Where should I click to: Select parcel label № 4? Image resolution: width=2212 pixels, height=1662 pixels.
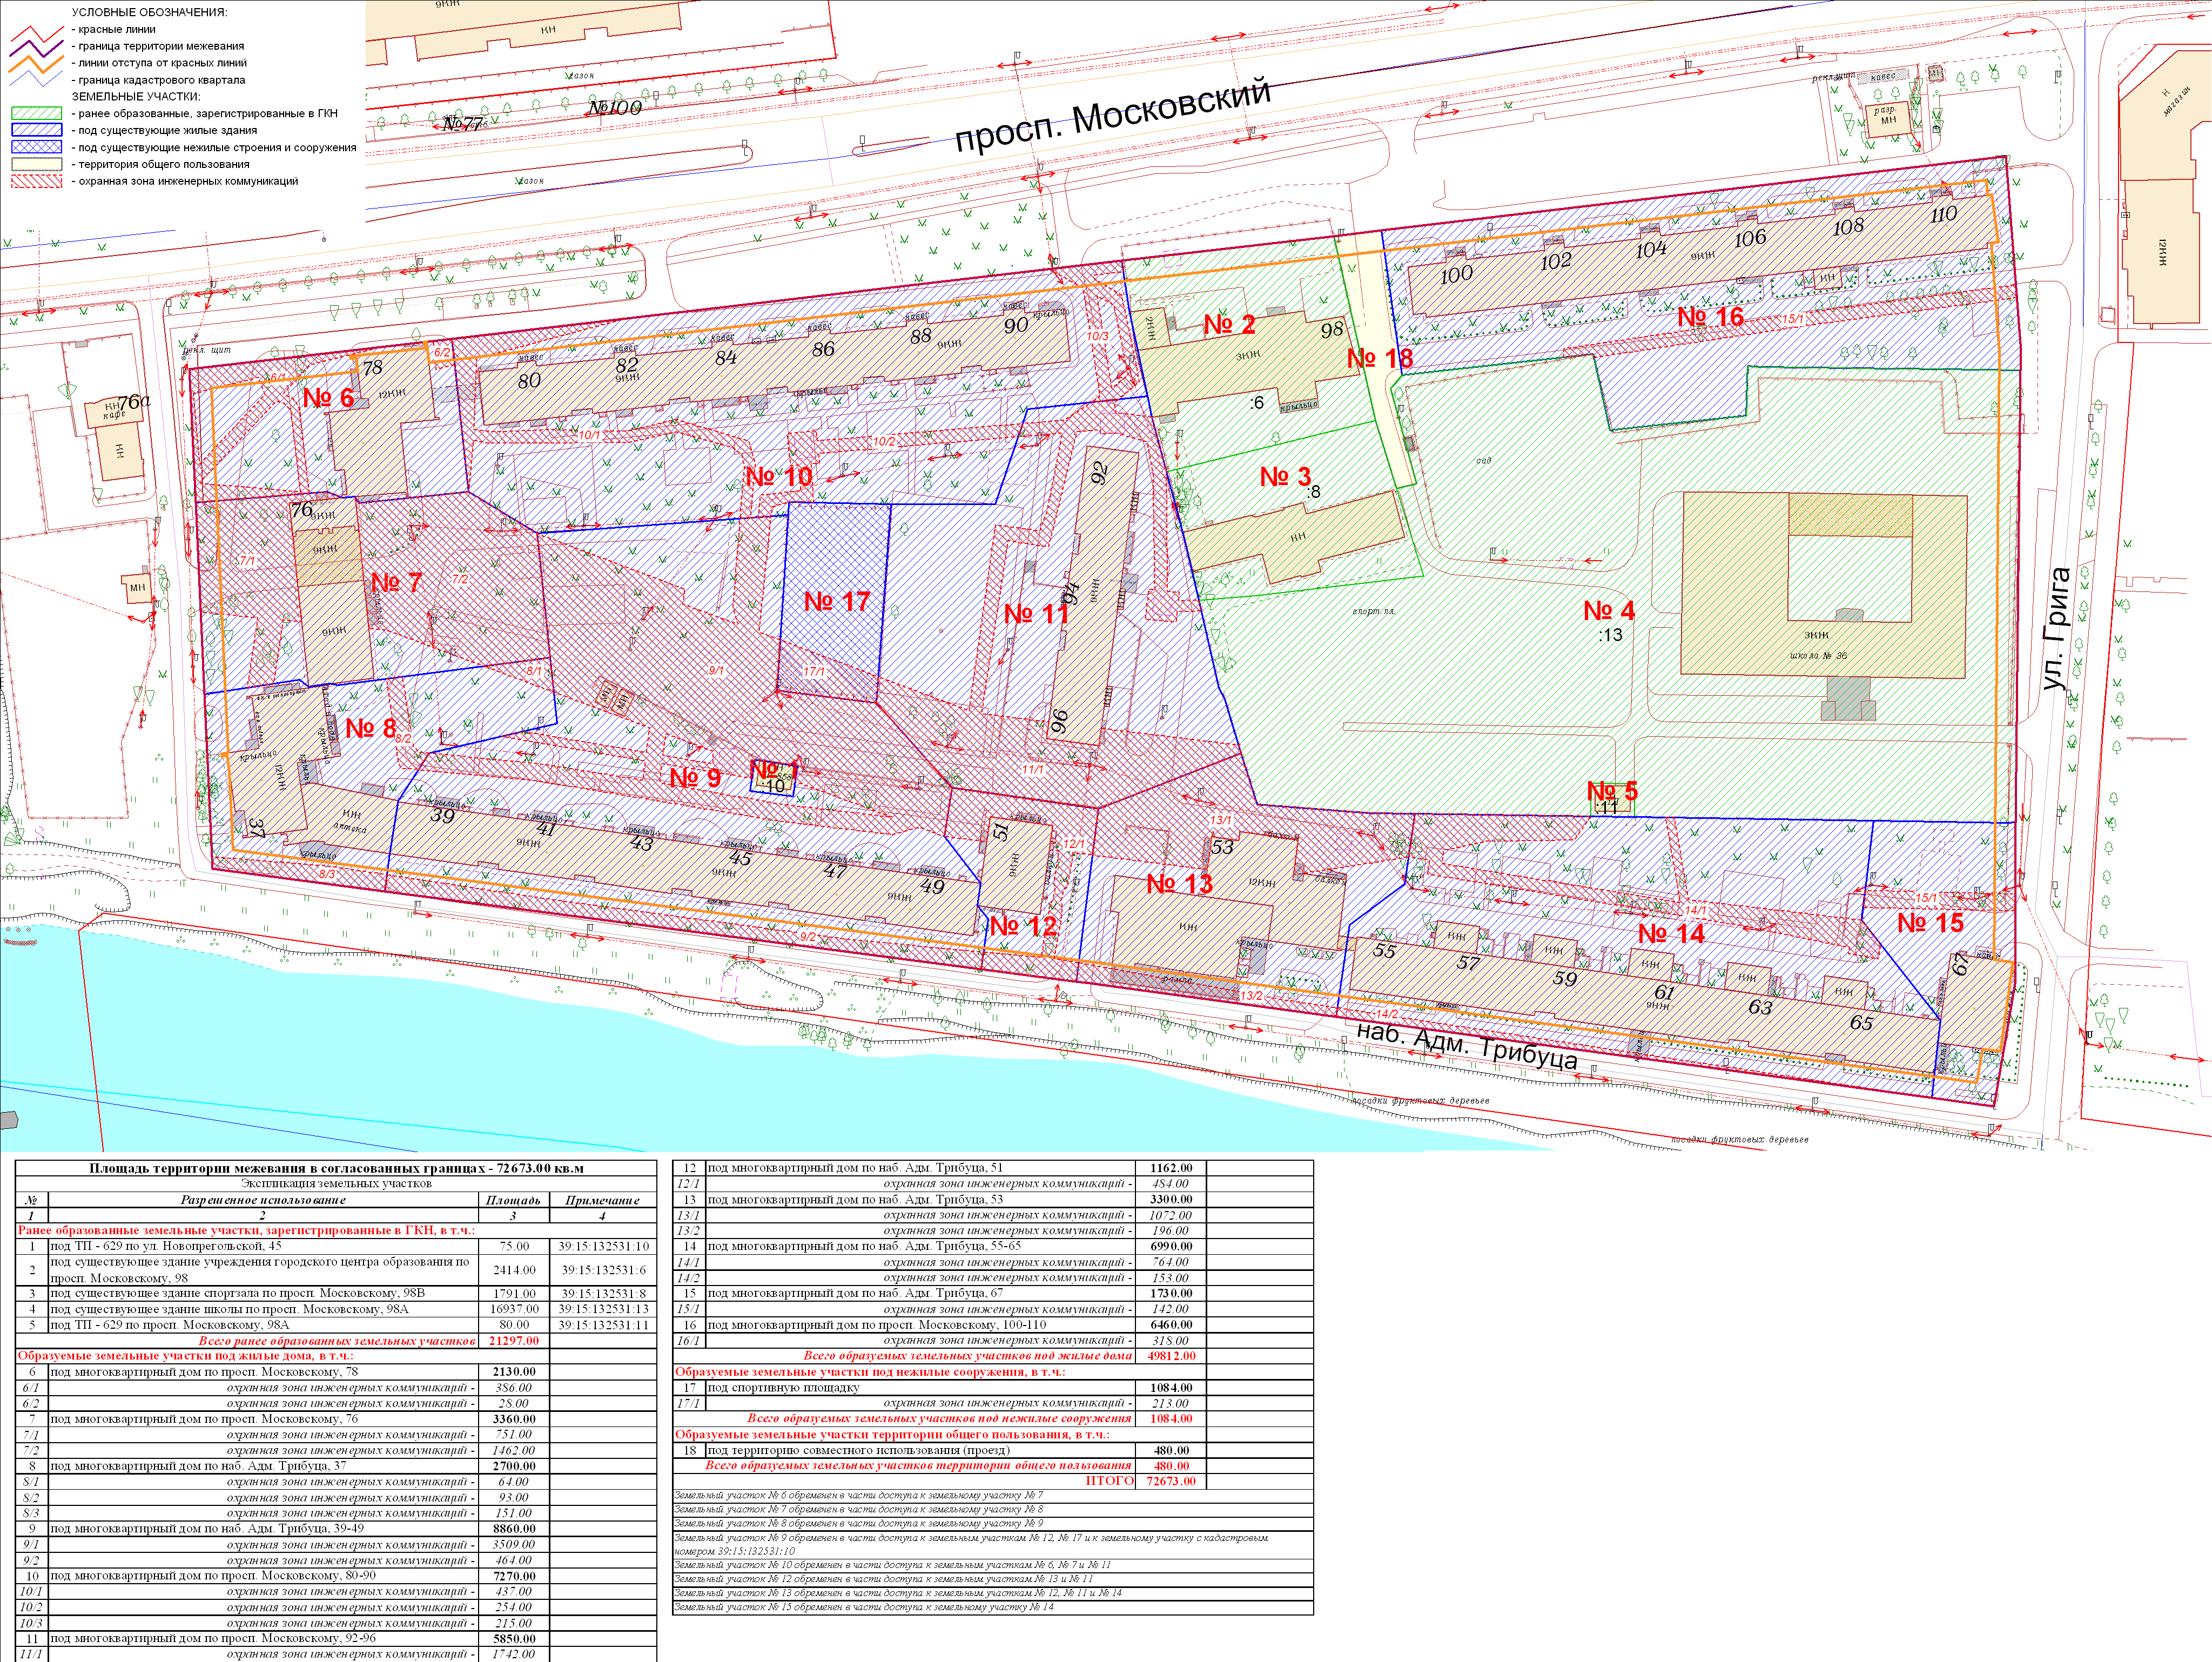tap(1609, 611)
